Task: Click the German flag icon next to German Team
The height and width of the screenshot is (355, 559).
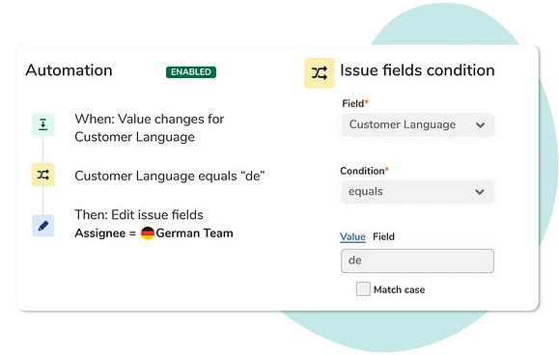Action: [148, 233]
